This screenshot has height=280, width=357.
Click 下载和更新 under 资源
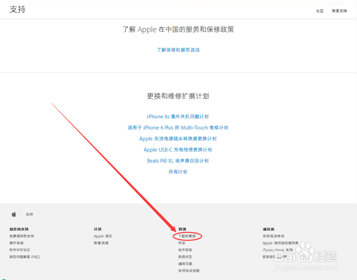tap(187, 236)
